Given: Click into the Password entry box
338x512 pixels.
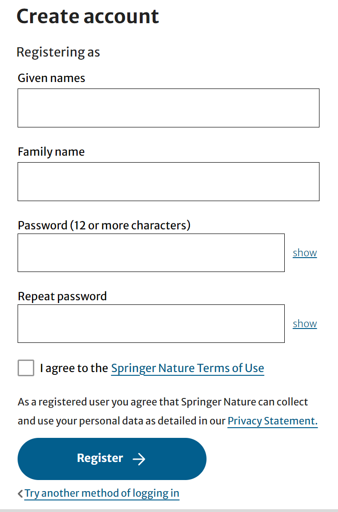Looking at the screenshot, I should click(x=151, y=253).
